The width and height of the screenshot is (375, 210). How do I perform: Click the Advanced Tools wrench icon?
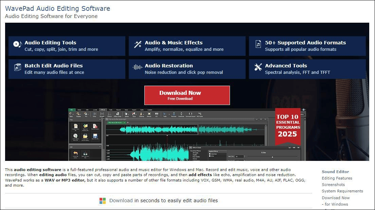(258, 67)
